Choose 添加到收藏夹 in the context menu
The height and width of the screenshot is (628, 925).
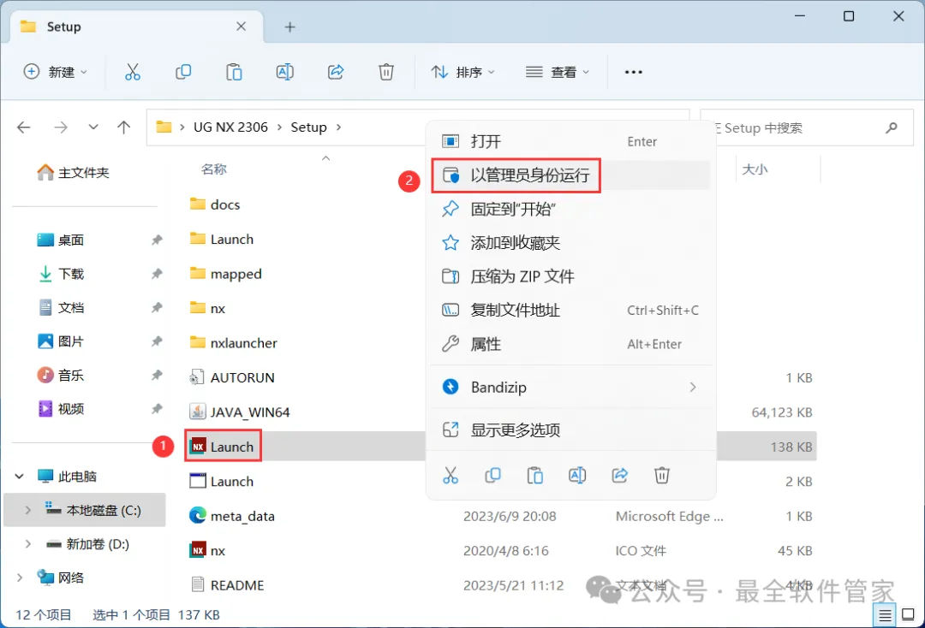click(x=570, y=242)
